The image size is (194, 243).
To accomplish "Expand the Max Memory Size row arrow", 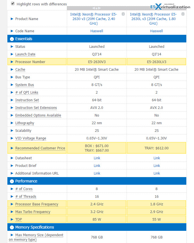I will [12, 235].
